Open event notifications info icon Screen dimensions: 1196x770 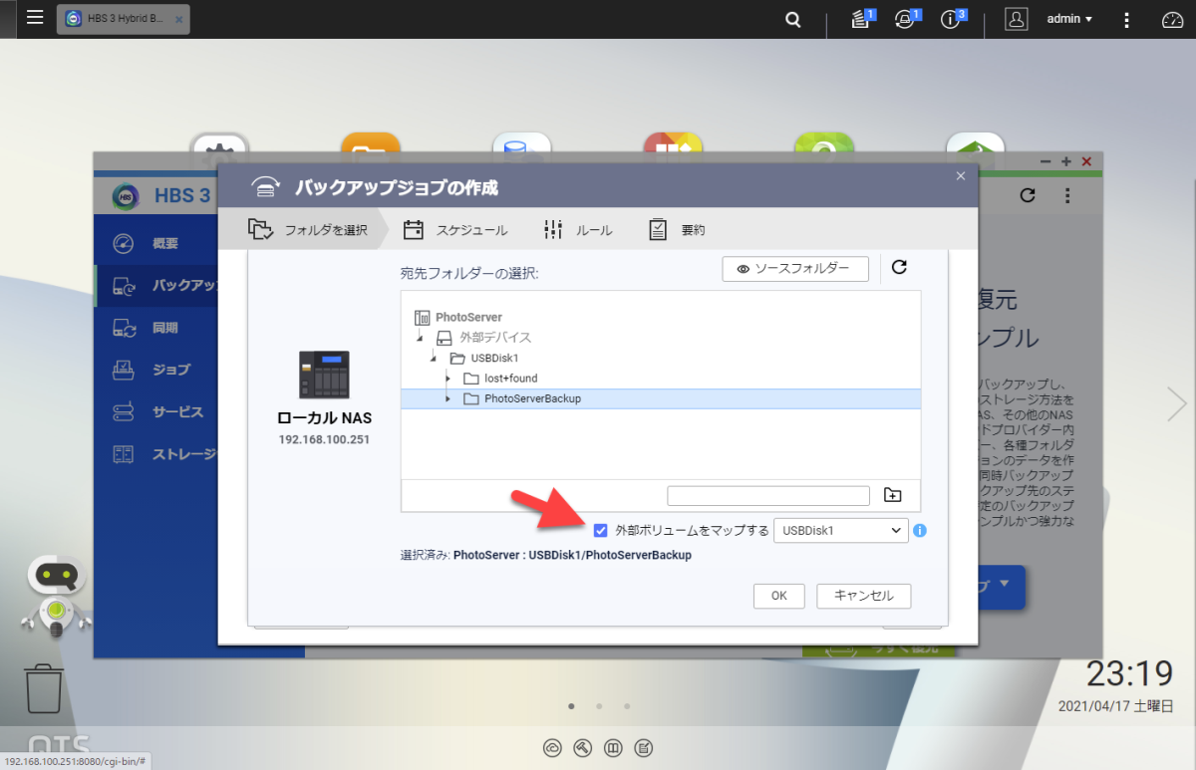point(952,19)
